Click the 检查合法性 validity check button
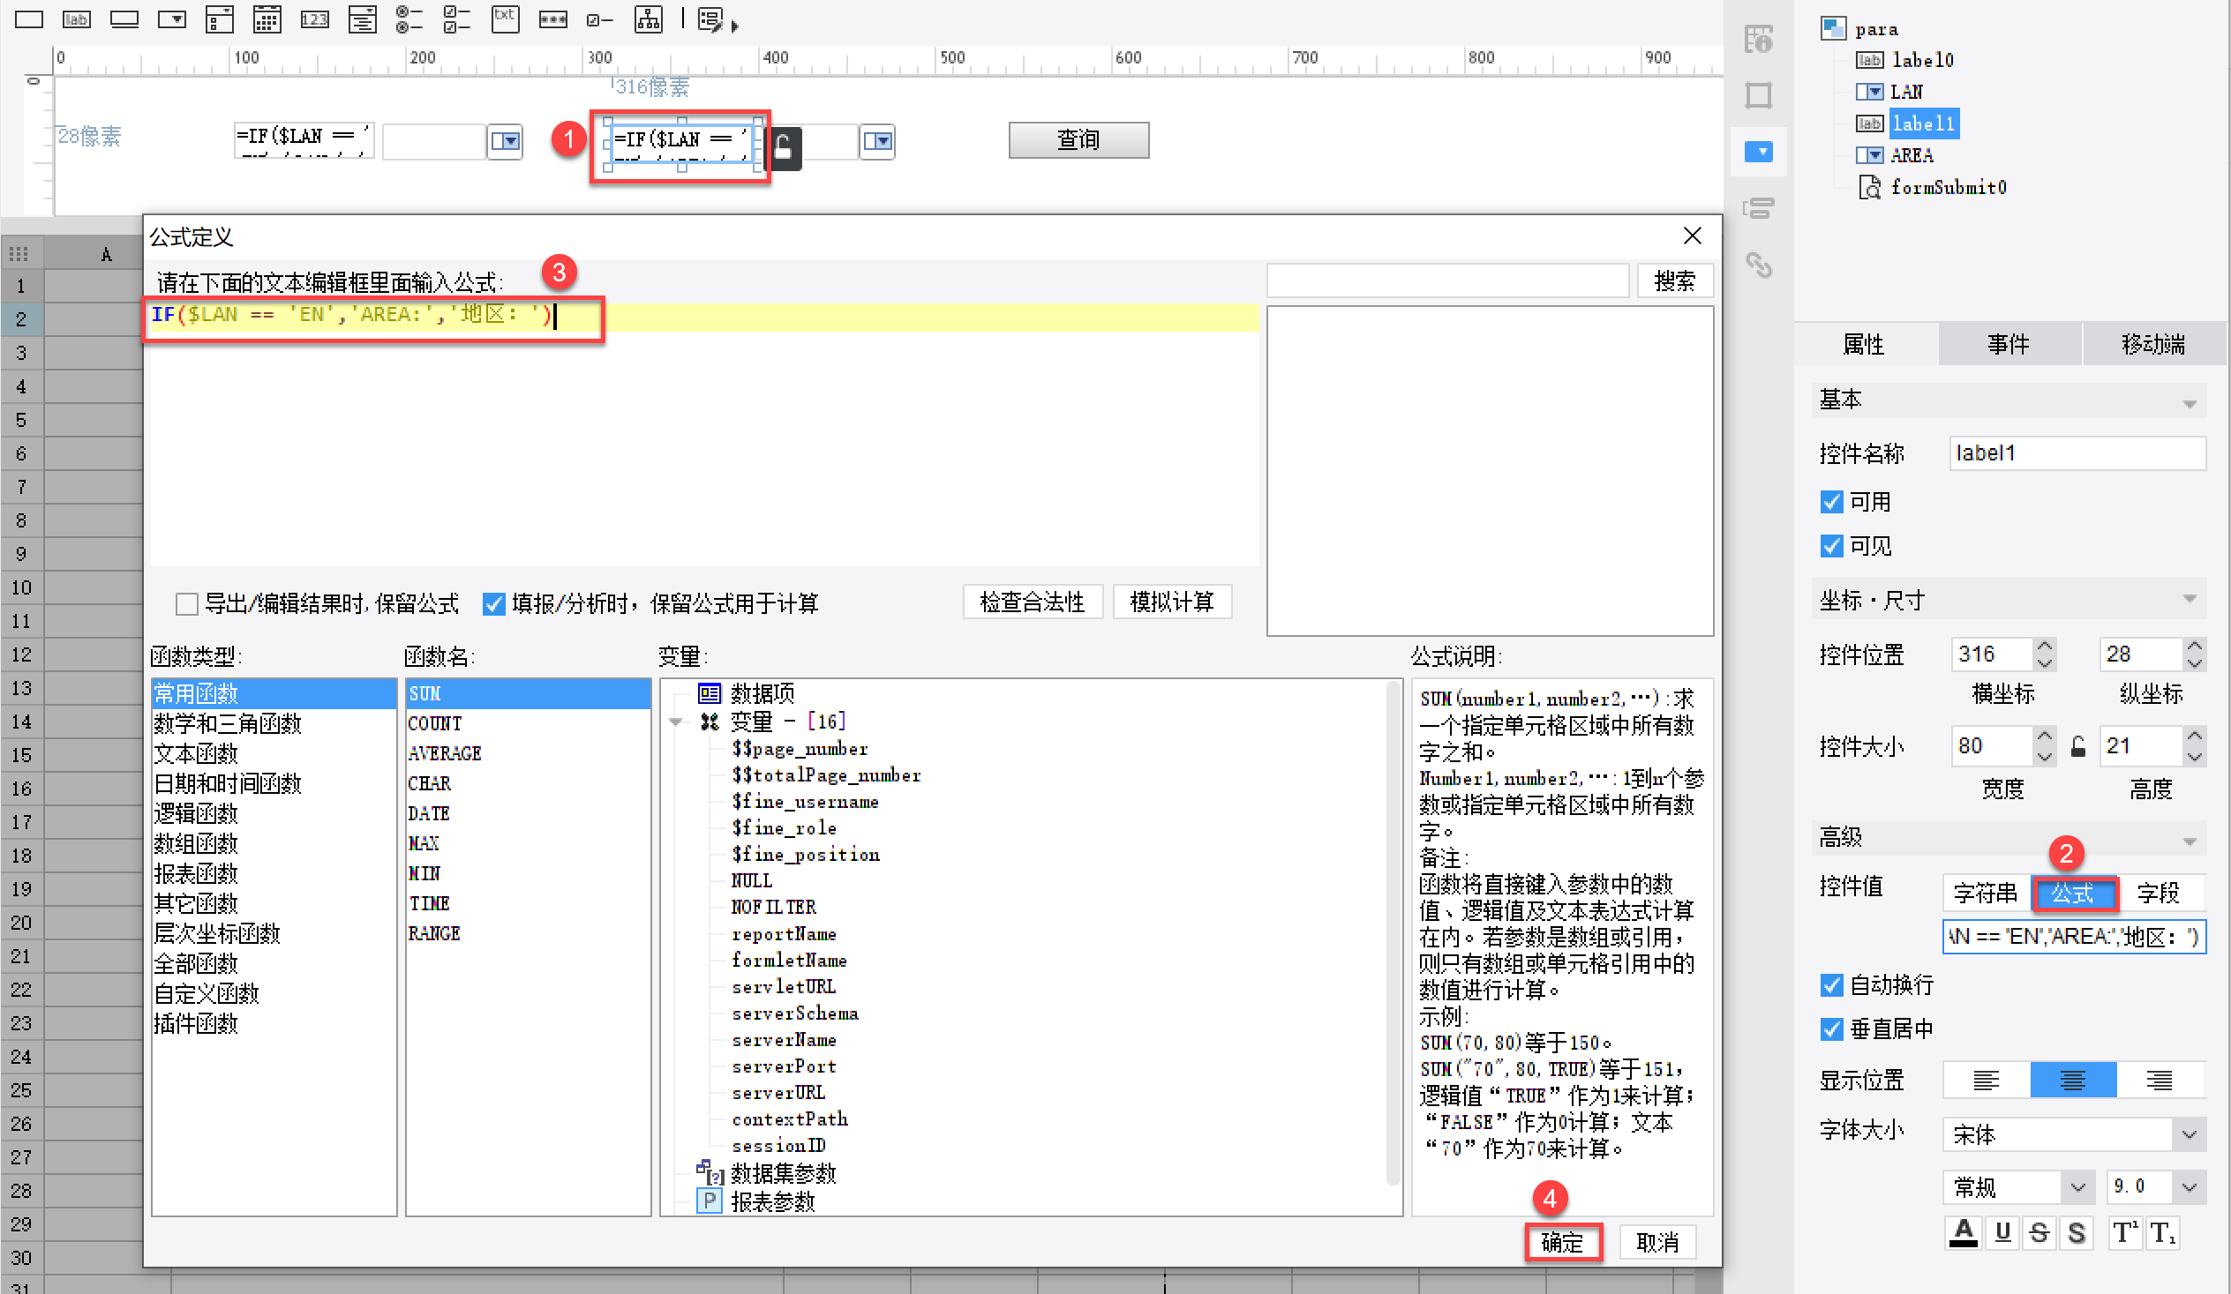2231x1294 pixels. pyautogui.click(x=1032, y=602)
